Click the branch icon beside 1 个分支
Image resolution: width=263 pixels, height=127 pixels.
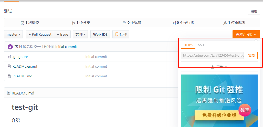tap(73, 23)
